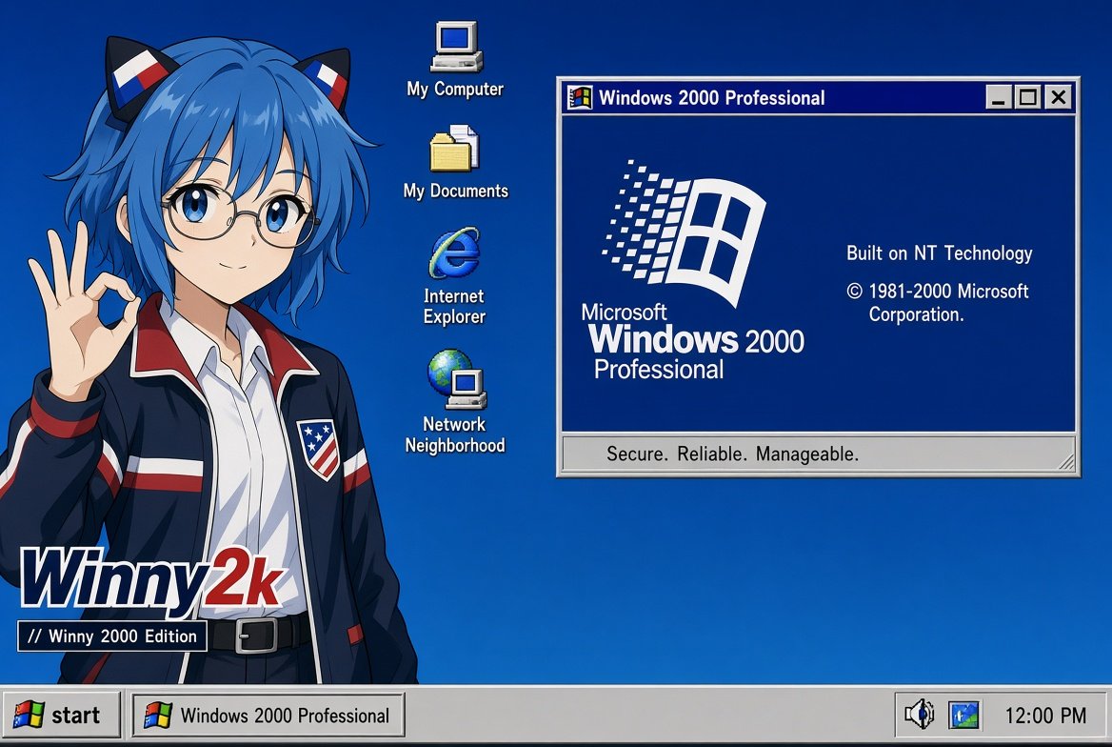Click the "Secure. Reliable. Manageable." status text

coord(732,454)
